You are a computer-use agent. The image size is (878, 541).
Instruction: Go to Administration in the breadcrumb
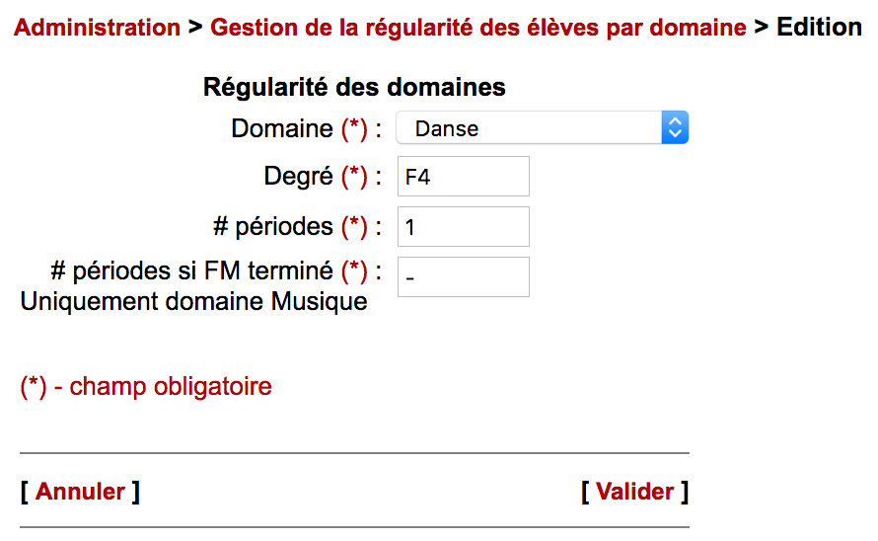pyautogui.click(x=98, y=28)
